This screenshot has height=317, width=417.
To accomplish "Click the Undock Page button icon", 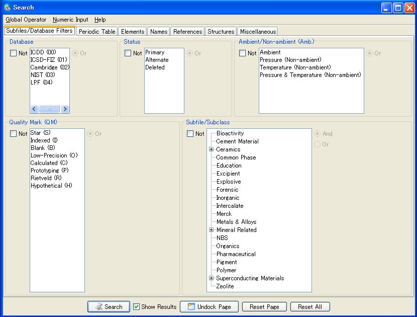I will 191,306.
